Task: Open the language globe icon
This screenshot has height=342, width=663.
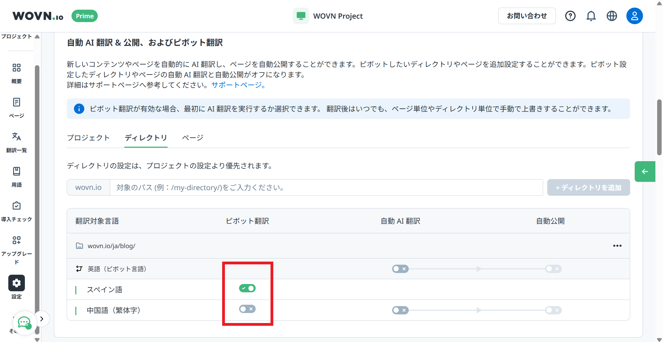Action: 612,16
